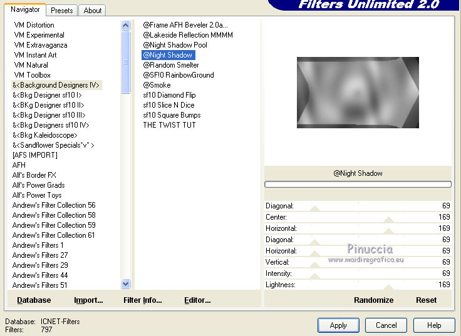
Task: Select &<Bkg Designers sf10 IV> category
Action: pos(51,125)
